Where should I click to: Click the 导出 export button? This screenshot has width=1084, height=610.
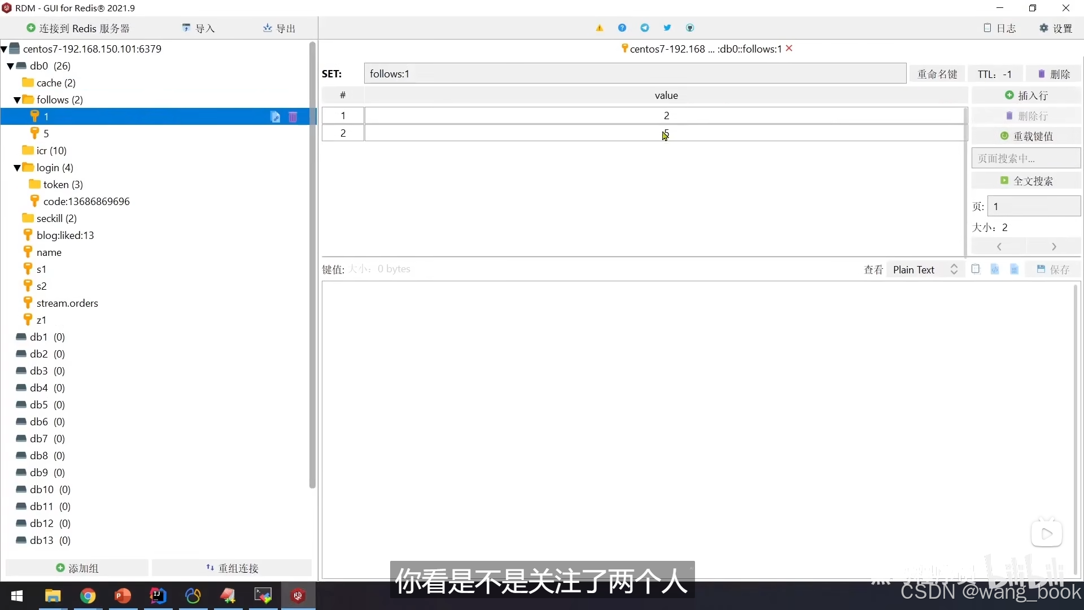(279, 28)
